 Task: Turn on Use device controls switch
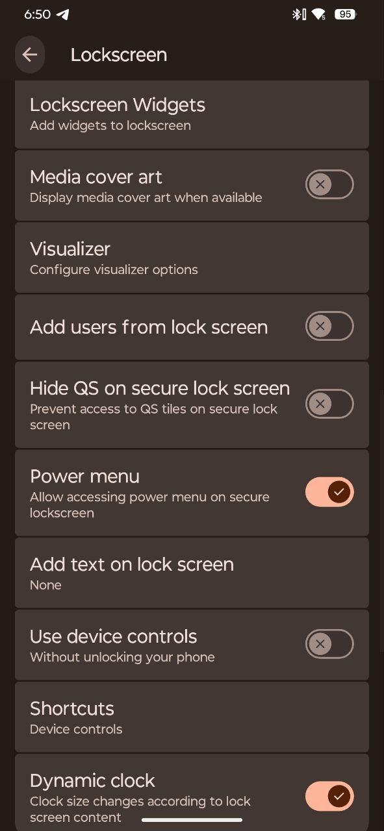329,644
